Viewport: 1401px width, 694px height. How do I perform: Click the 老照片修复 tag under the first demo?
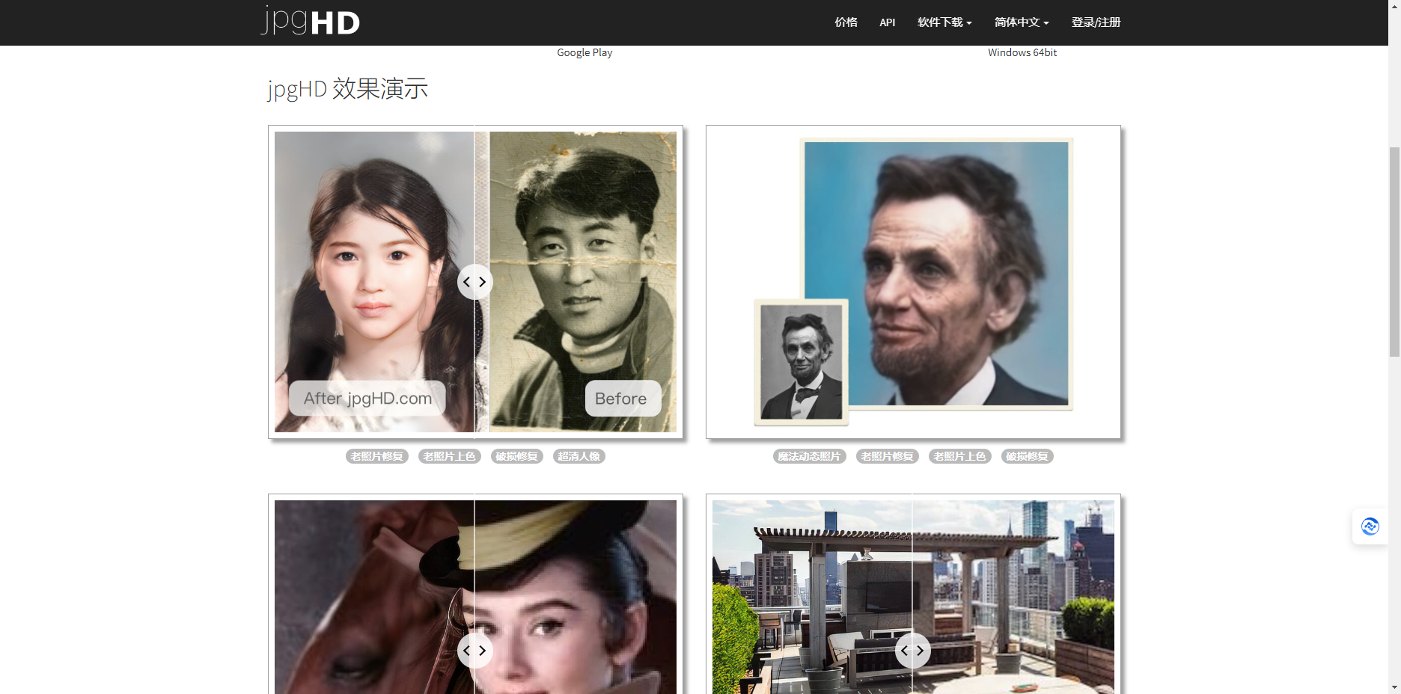376,455
